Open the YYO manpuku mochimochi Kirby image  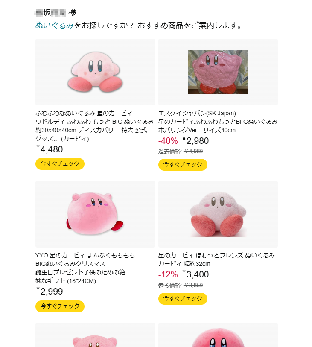point(95,214)
